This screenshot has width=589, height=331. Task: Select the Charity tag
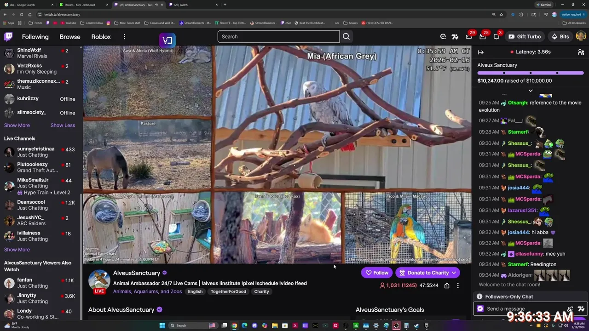[x=261, y=291]
